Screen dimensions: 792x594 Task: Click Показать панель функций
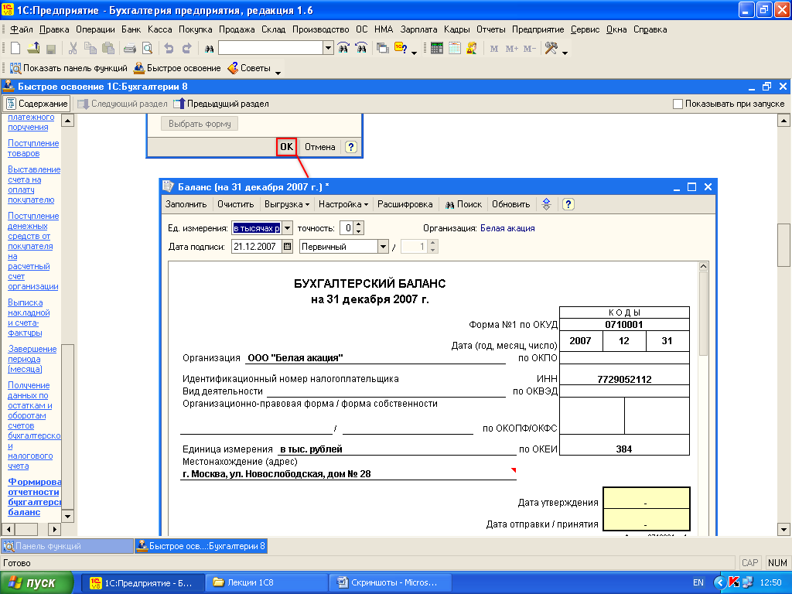[x=69, y=68]
